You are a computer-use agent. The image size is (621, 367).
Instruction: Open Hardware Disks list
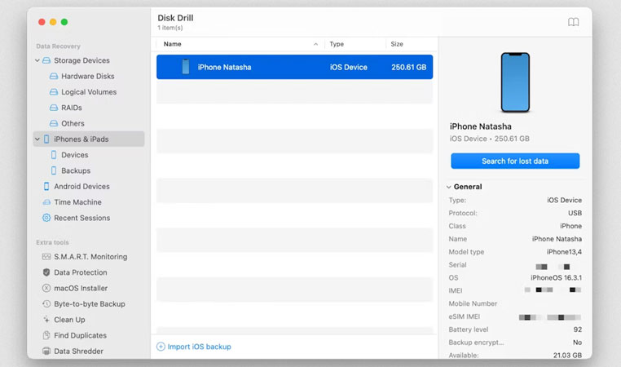[x=87, y=76]
